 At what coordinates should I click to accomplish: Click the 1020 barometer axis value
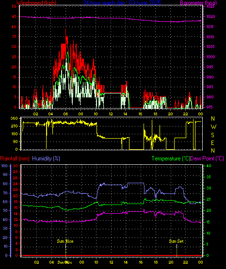click(210, 16)
